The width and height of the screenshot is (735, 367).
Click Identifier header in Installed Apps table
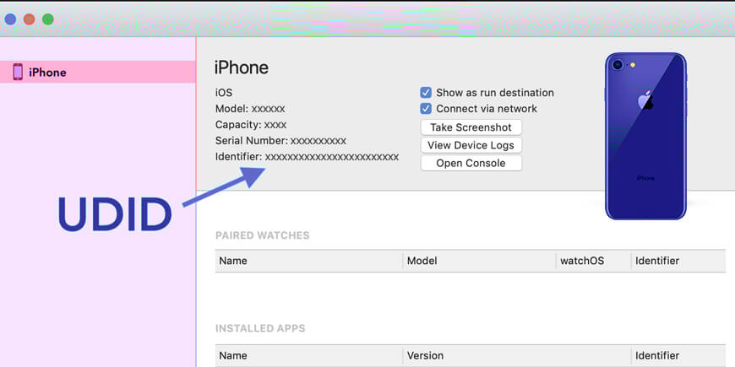tap(657, 356)
